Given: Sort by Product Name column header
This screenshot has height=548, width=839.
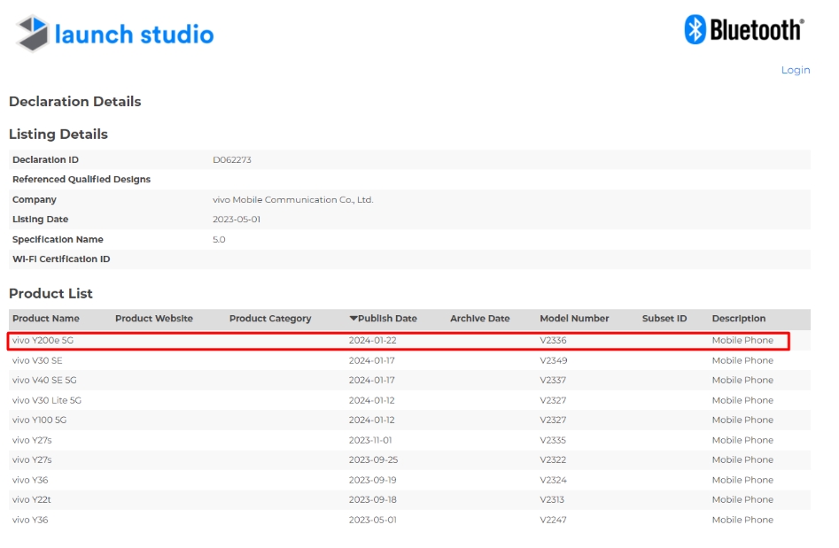Looking at the screenshot, I should (x=46, y=319).
